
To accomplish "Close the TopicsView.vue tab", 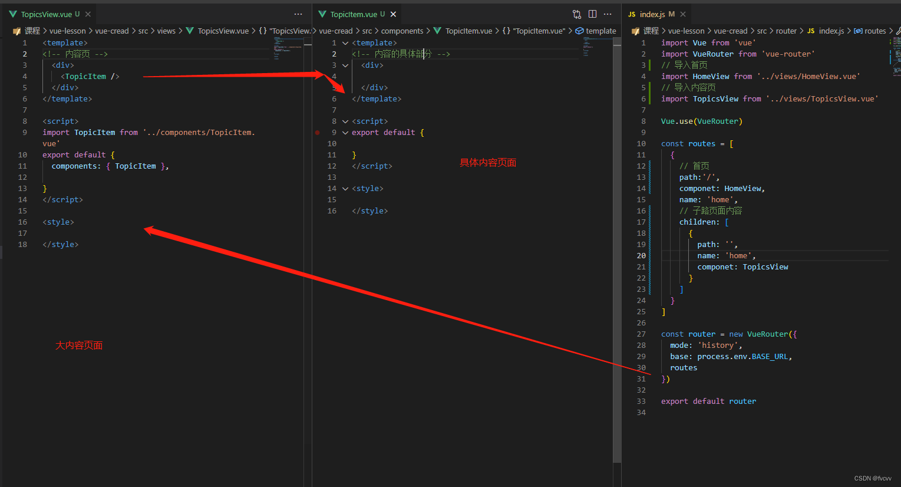I will point(88,14).
